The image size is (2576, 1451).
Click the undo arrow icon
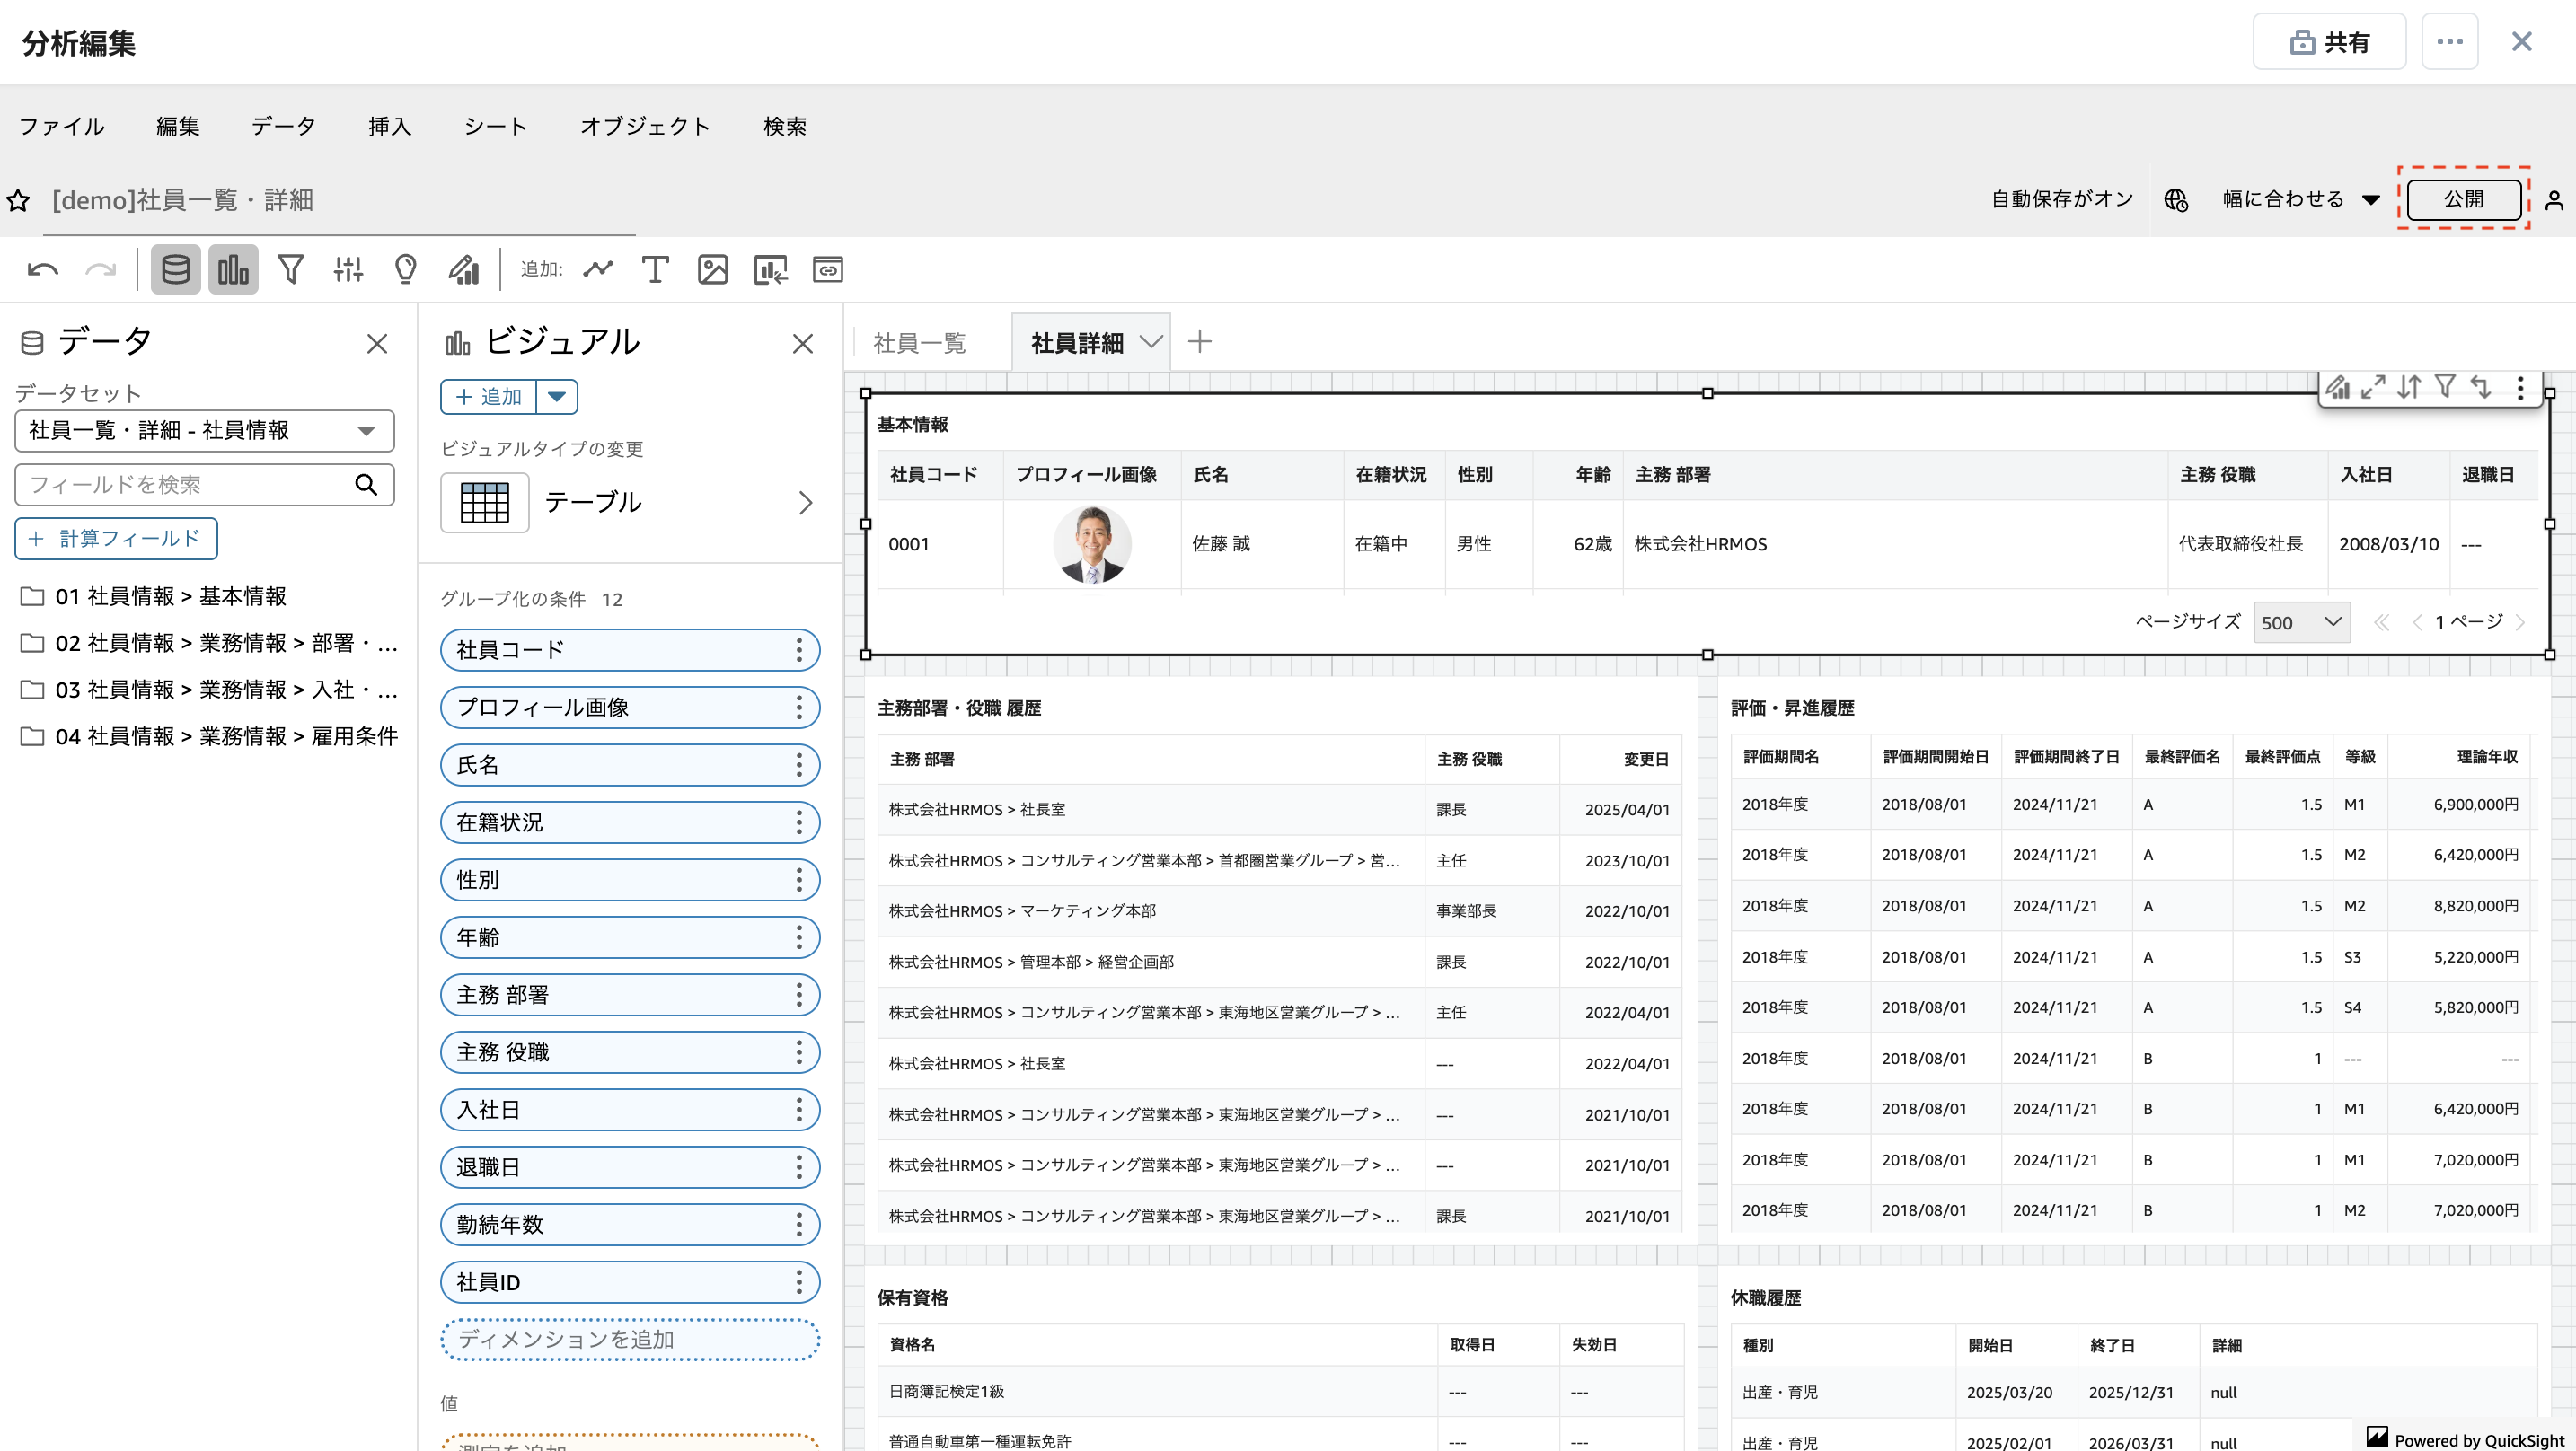click(43, 270)
